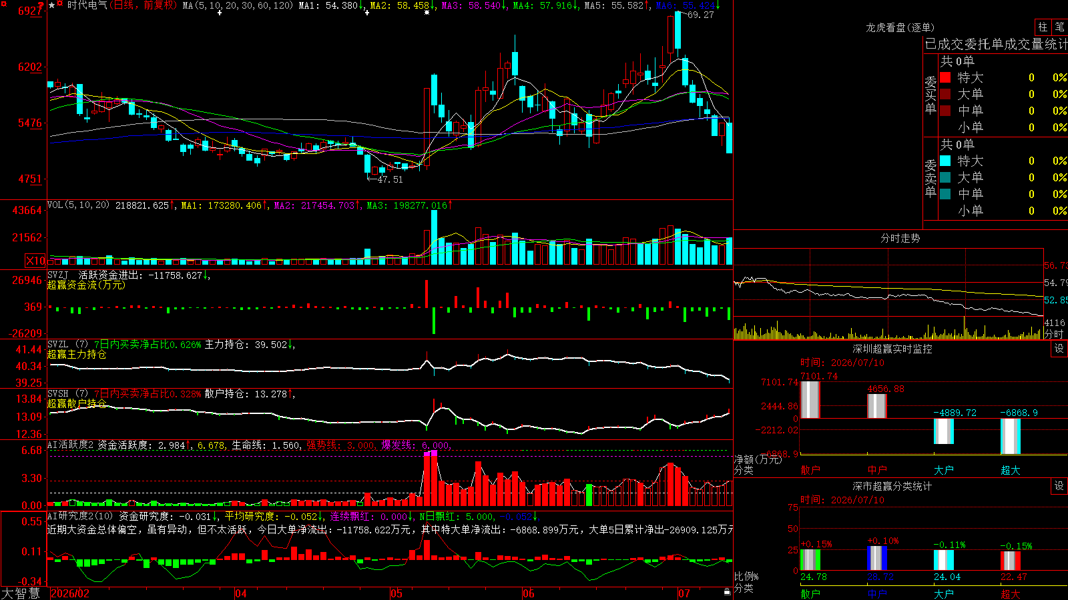Image resolution: width=1068 pixels, height=600 pixels.
Task: Click the 中户 bar labeled 4656.88
Action: pos(877,406)
